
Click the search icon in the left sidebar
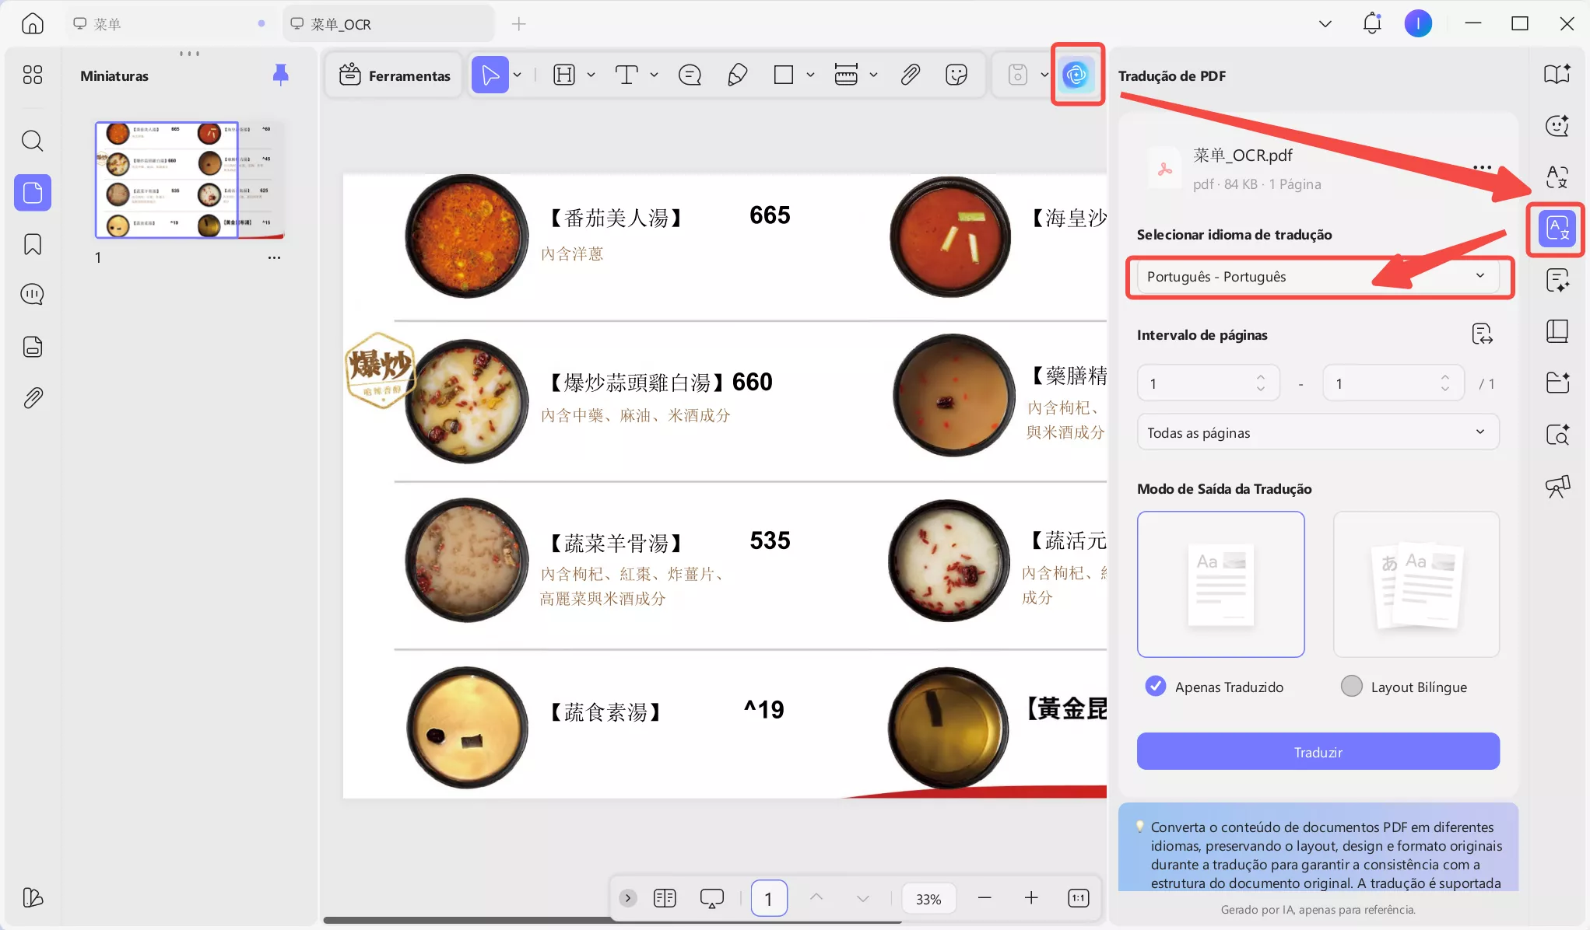32,141
